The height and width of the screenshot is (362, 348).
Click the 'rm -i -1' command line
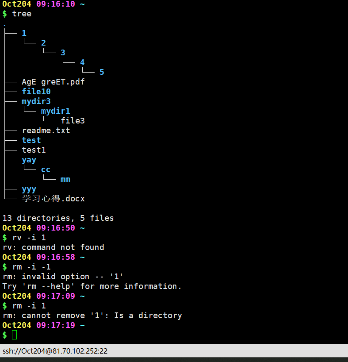click(31, 267)
